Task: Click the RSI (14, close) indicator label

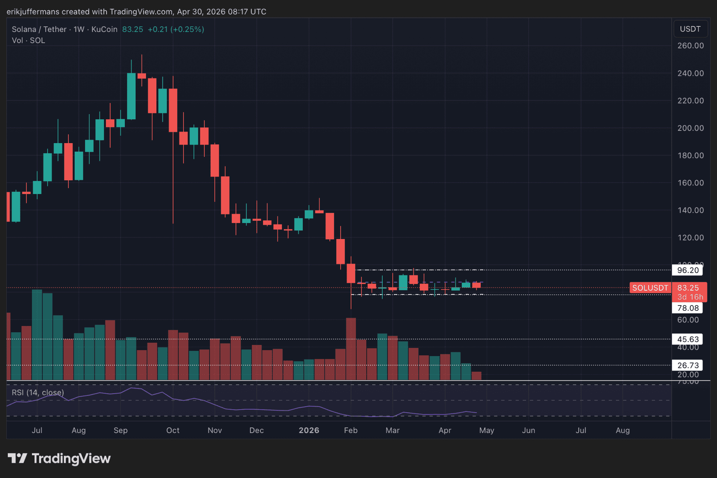Action: 38,393
